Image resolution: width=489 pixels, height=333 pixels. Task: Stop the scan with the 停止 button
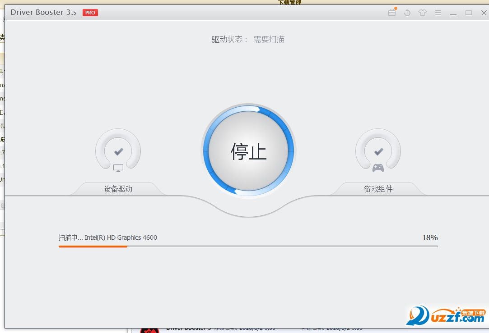coord(248,151)
